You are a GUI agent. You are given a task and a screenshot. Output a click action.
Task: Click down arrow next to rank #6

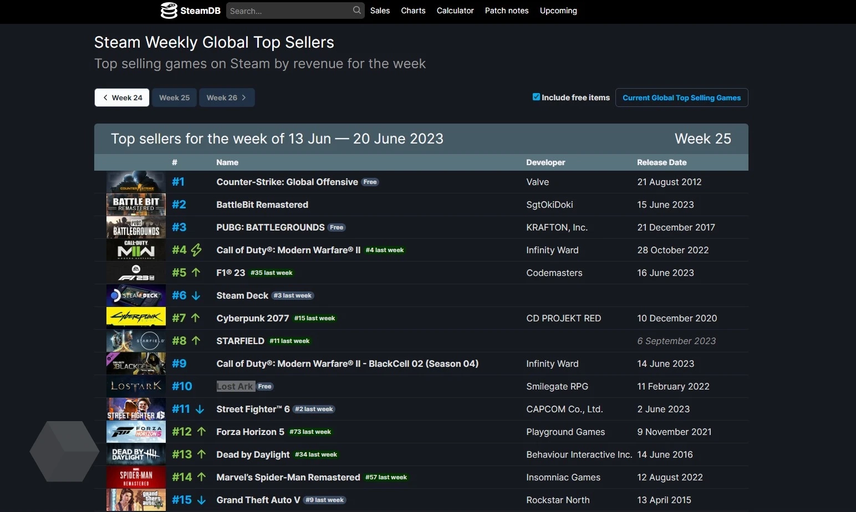point(196,295)
